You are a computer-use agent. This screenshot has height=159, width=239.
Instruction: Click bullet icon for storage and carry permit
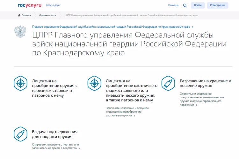(168, 83)
